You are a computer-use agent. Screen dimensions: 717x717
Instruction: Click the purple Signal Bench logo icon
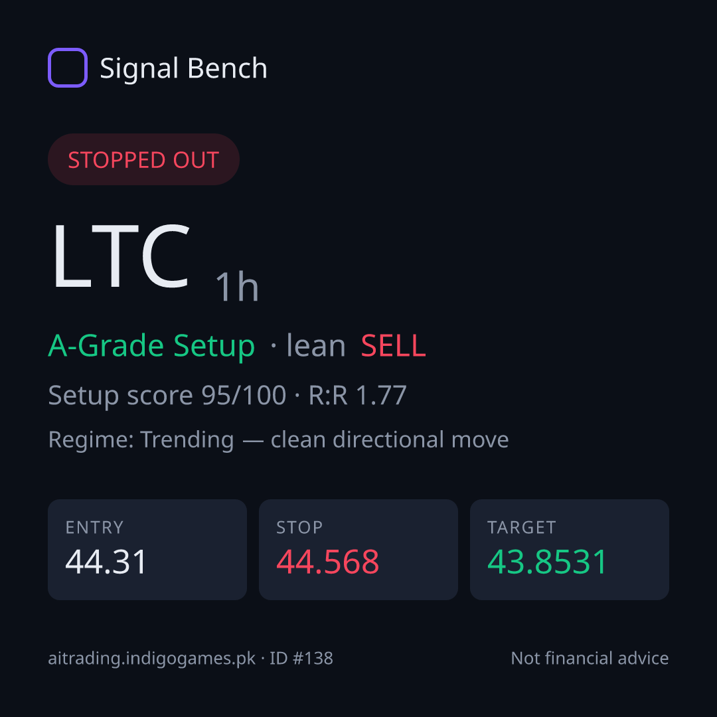[x=68, y=68]
